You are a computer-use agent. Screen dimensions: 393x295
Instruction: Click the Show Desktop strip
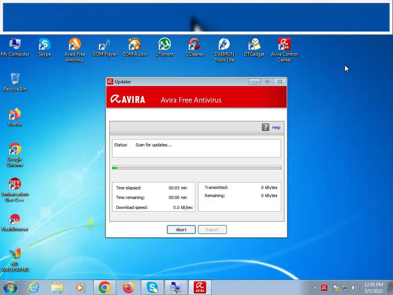pos(391,287)
